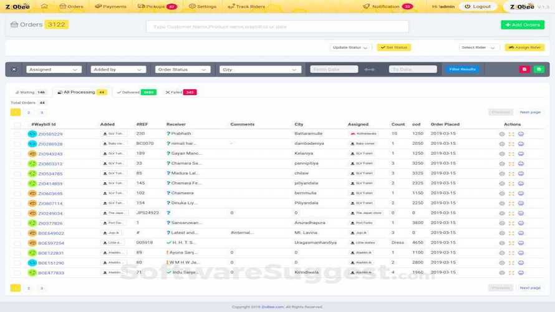Image resolution: width=555 pixels, height=312 pixels.
Task: Switch to the Waiting tab
Action: 30,92
